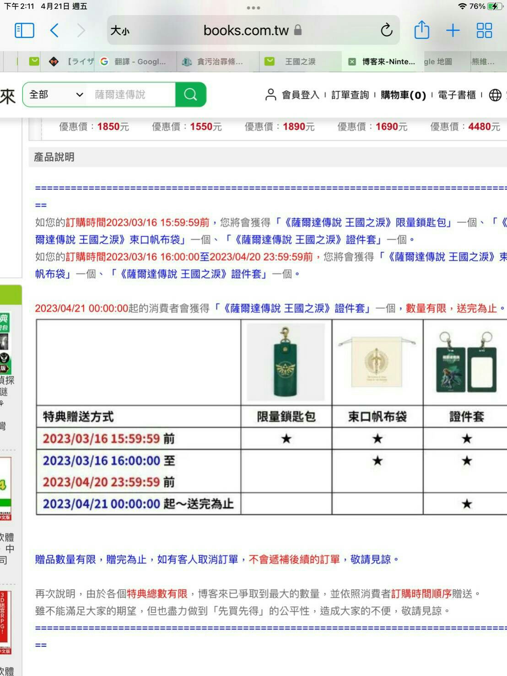Open the text size menu 大小

pos(120,31)
